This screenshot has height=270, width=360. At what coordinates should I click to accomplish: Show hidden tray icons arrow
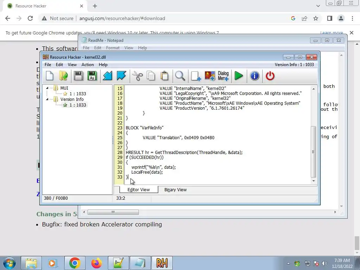pyautogui.click(x=288, y=263)
